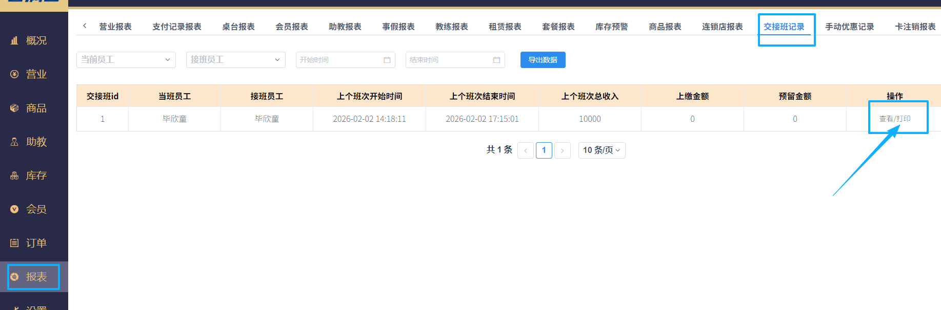Screen dimensions: 941x310
Task: Click the 交接班id column header
Action: 103,96
